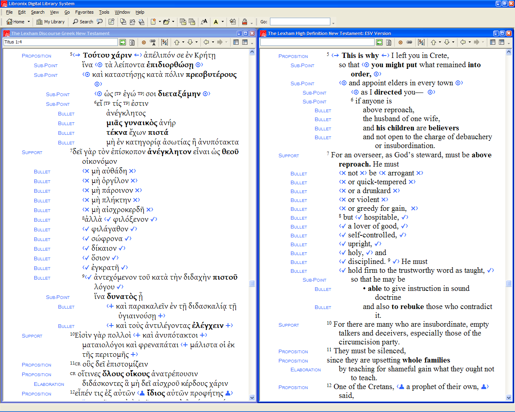Screen dimensions: 515x412
Task: Click back arrow in Greek panel
Action: click(206, 42)
